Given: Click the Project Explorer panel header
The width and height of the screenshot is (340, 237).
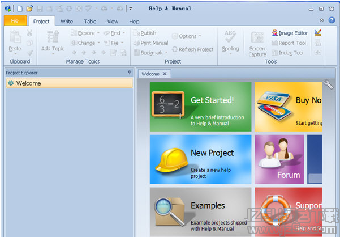Looking at the screenshot, I should coord(69,73).
